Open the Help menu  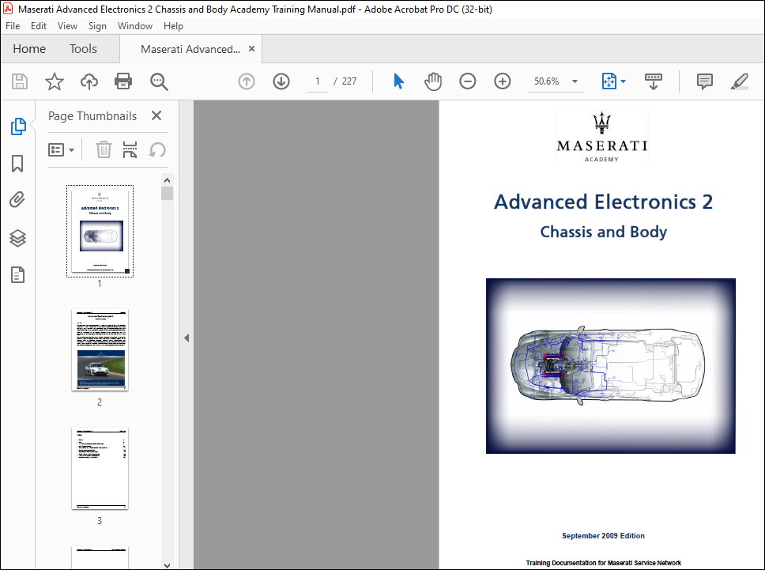pos(173,26)
